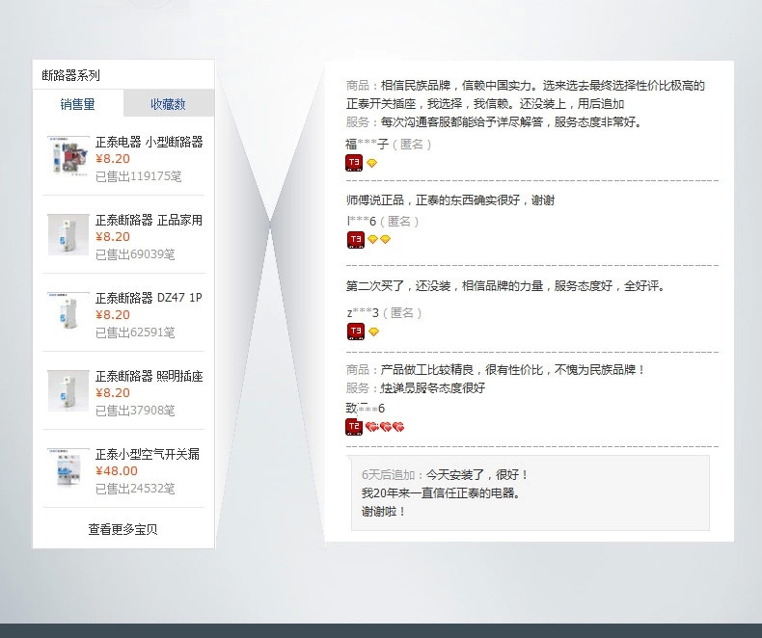This screenshot has width=762, height=638.
Task: Click the 已售出119175笔 sales count
Action: [139, 176]
